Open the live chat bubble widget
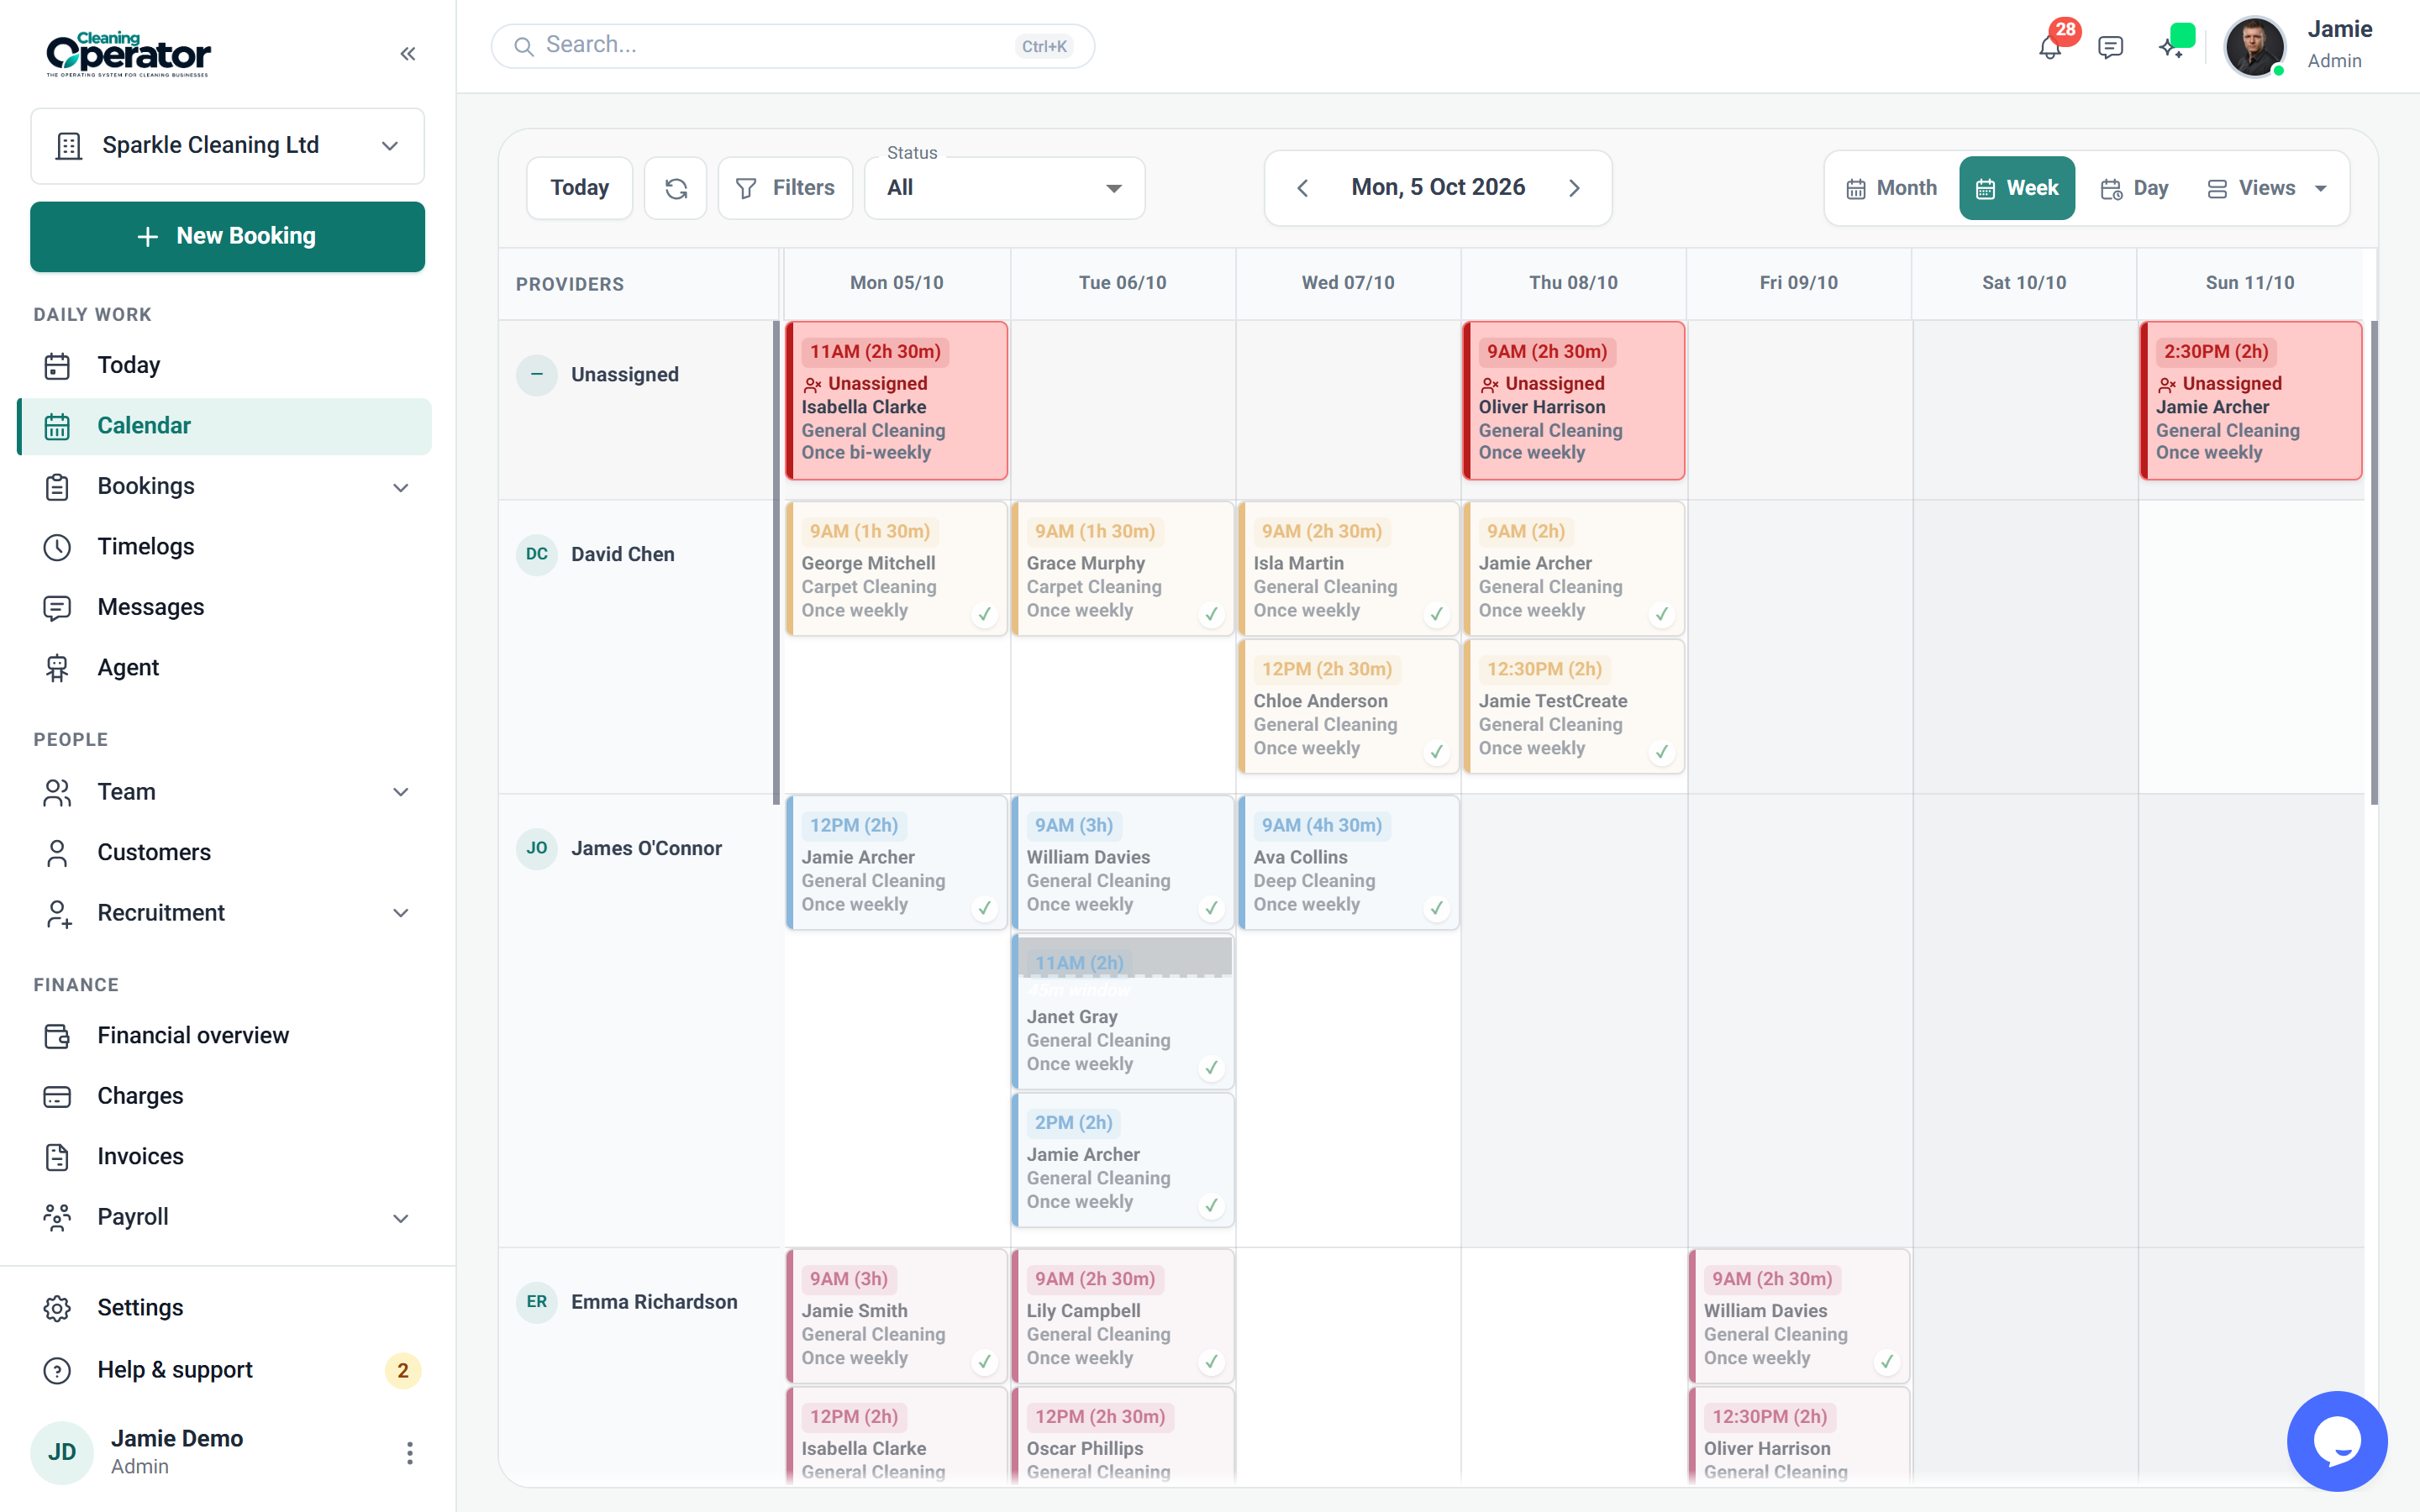The height and width of the screenshot is (1512, 2420). (x=2337, y=1441)
